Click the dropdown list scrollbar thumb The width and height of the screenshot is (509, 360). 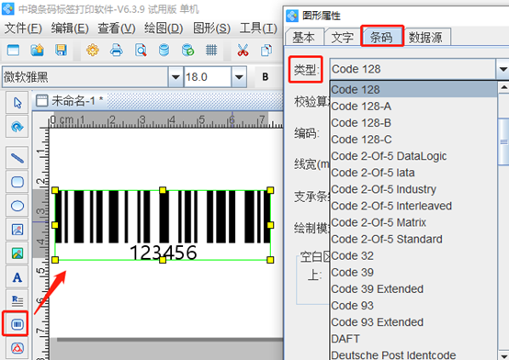pos(503,141)
